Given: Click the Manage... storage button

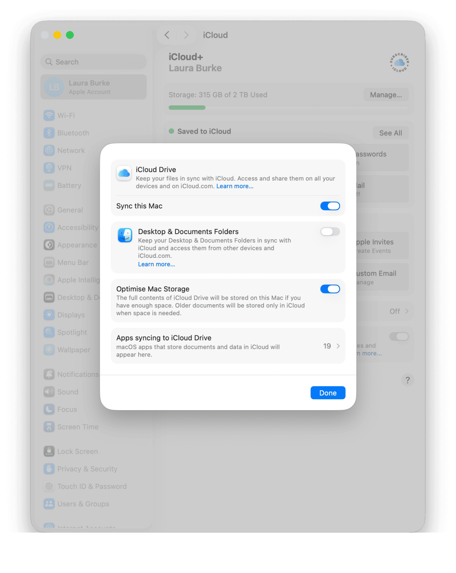Looking at the screenshot, I should coord(386,95).
